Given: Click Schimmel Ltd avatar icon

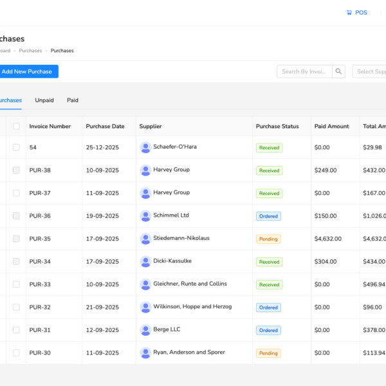Looking at the screenshot, I should [x=145, y=216].
